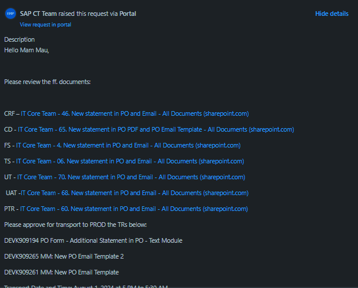Click the Transport Date and Time line
This screenshot has width=358, height=288.
pyautogui.click(x=86, y=286)
